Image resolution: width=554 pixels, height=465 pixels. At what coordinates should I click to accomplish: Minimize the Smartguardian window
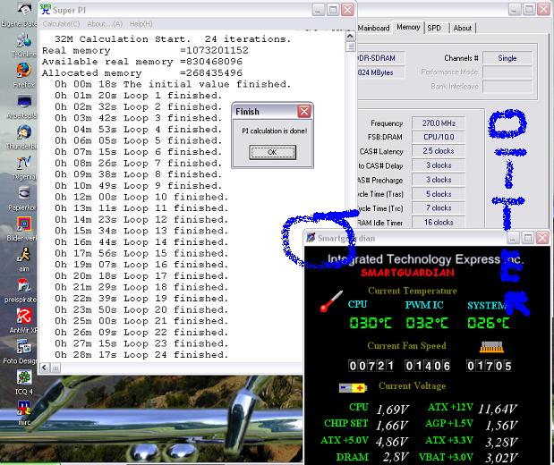click(513, 238)
